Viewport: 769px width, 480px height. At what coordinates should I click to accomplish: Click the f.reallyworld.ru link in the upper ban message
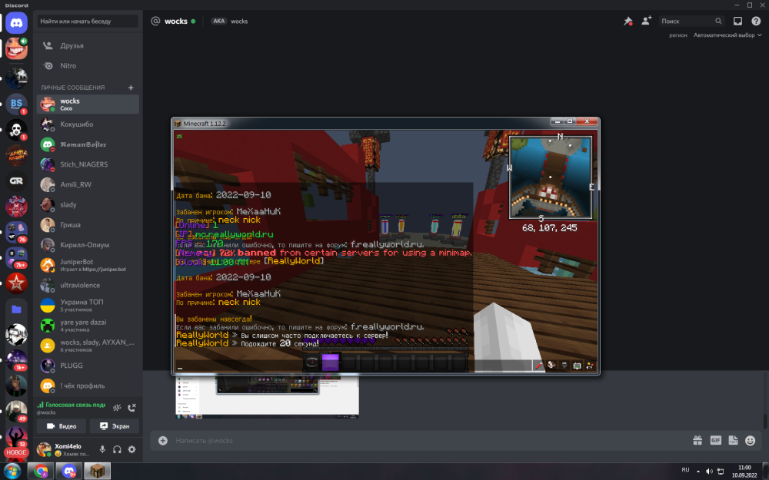(x=387, y=244)
